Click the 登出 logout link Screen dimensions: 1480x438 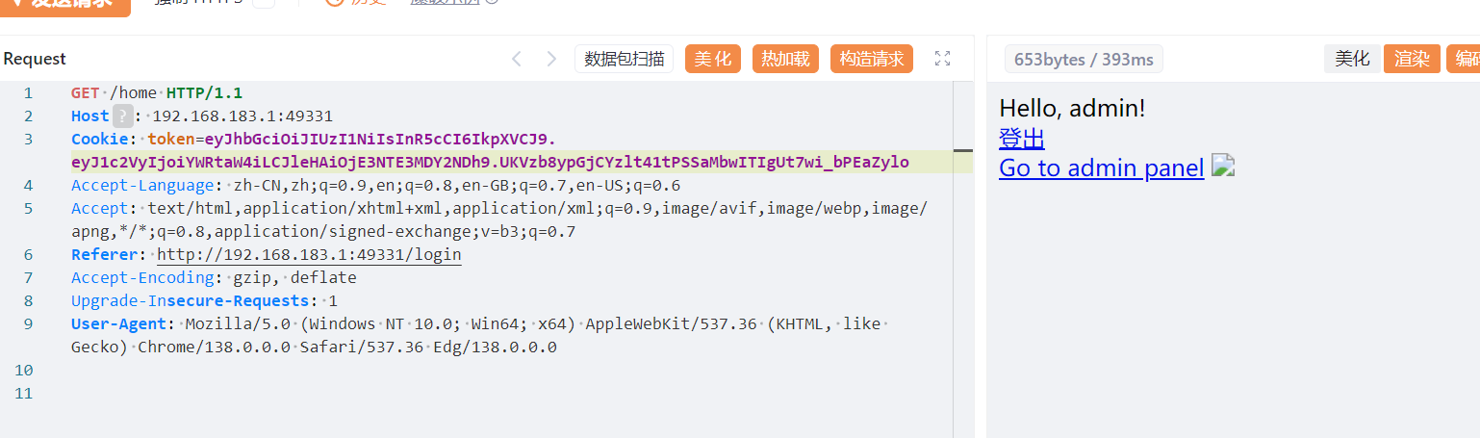pyautogui.click(x=1022, y=139)
